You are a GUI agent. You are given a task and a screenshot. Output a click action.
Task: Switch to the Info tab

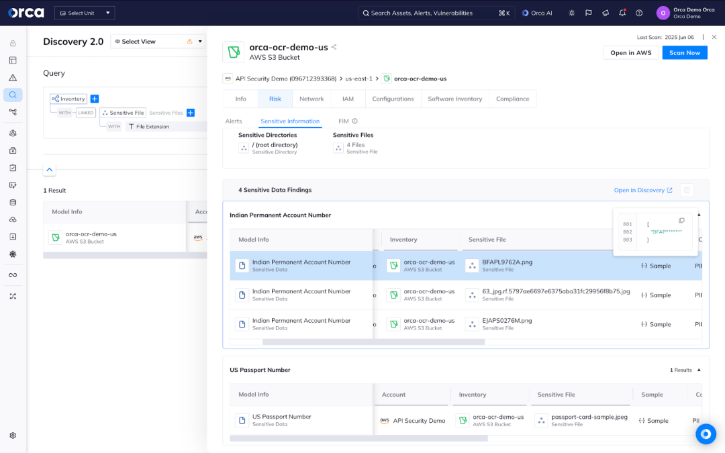240,99
